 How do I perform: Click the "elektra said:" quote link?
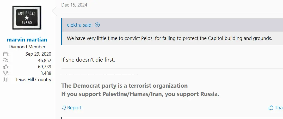click(x=80, y=25)
